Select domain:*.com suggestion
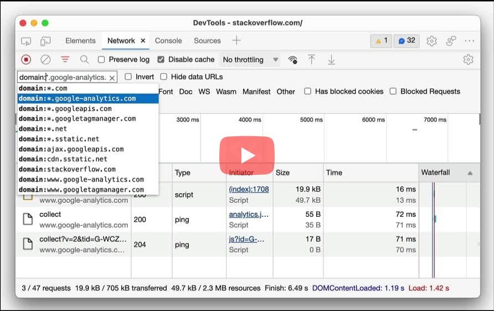The height and width of the screenshot is (311, 494). [x=88, y=88]
